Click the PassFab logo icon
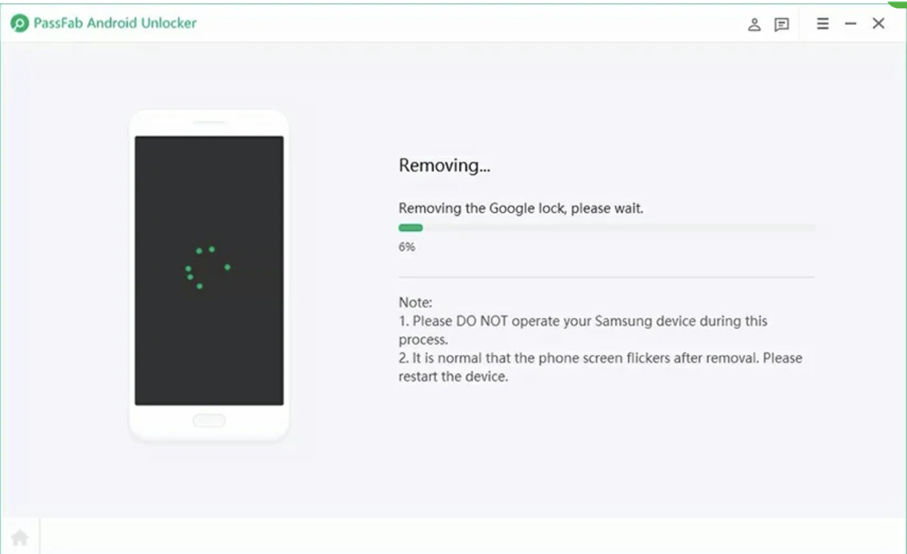Viewport: 907px width, 554px height. [19, 23]
